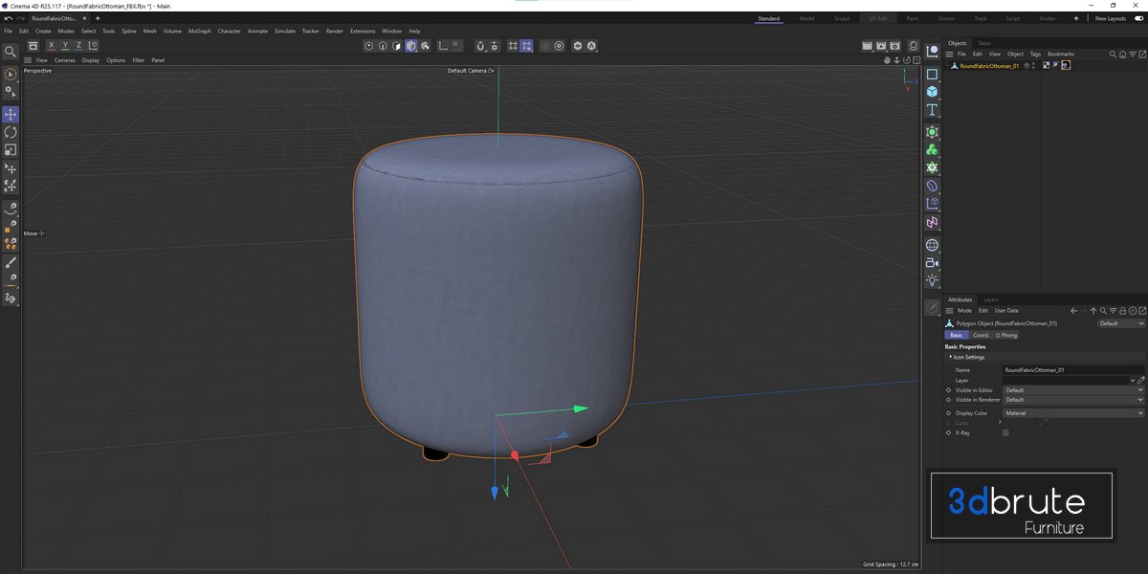
Task: Switch to the Coord. tab
Action: click(x=981, y=335)
